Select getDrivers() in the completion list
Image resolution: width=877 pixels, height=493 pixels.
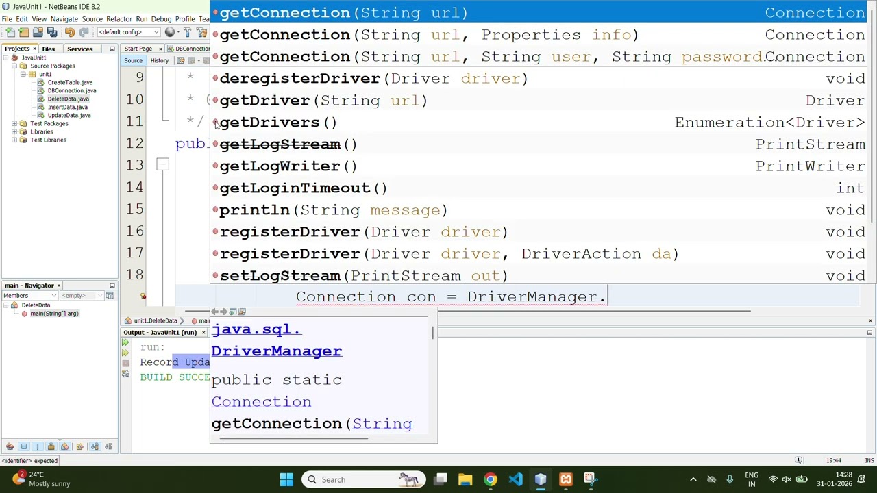pyautogui.click(x=539, y=123)
